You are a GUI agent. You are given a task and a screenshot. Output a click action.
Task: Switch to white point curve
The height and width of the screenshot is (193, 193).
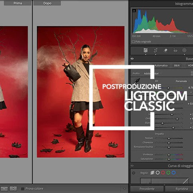tap(158, 173)
